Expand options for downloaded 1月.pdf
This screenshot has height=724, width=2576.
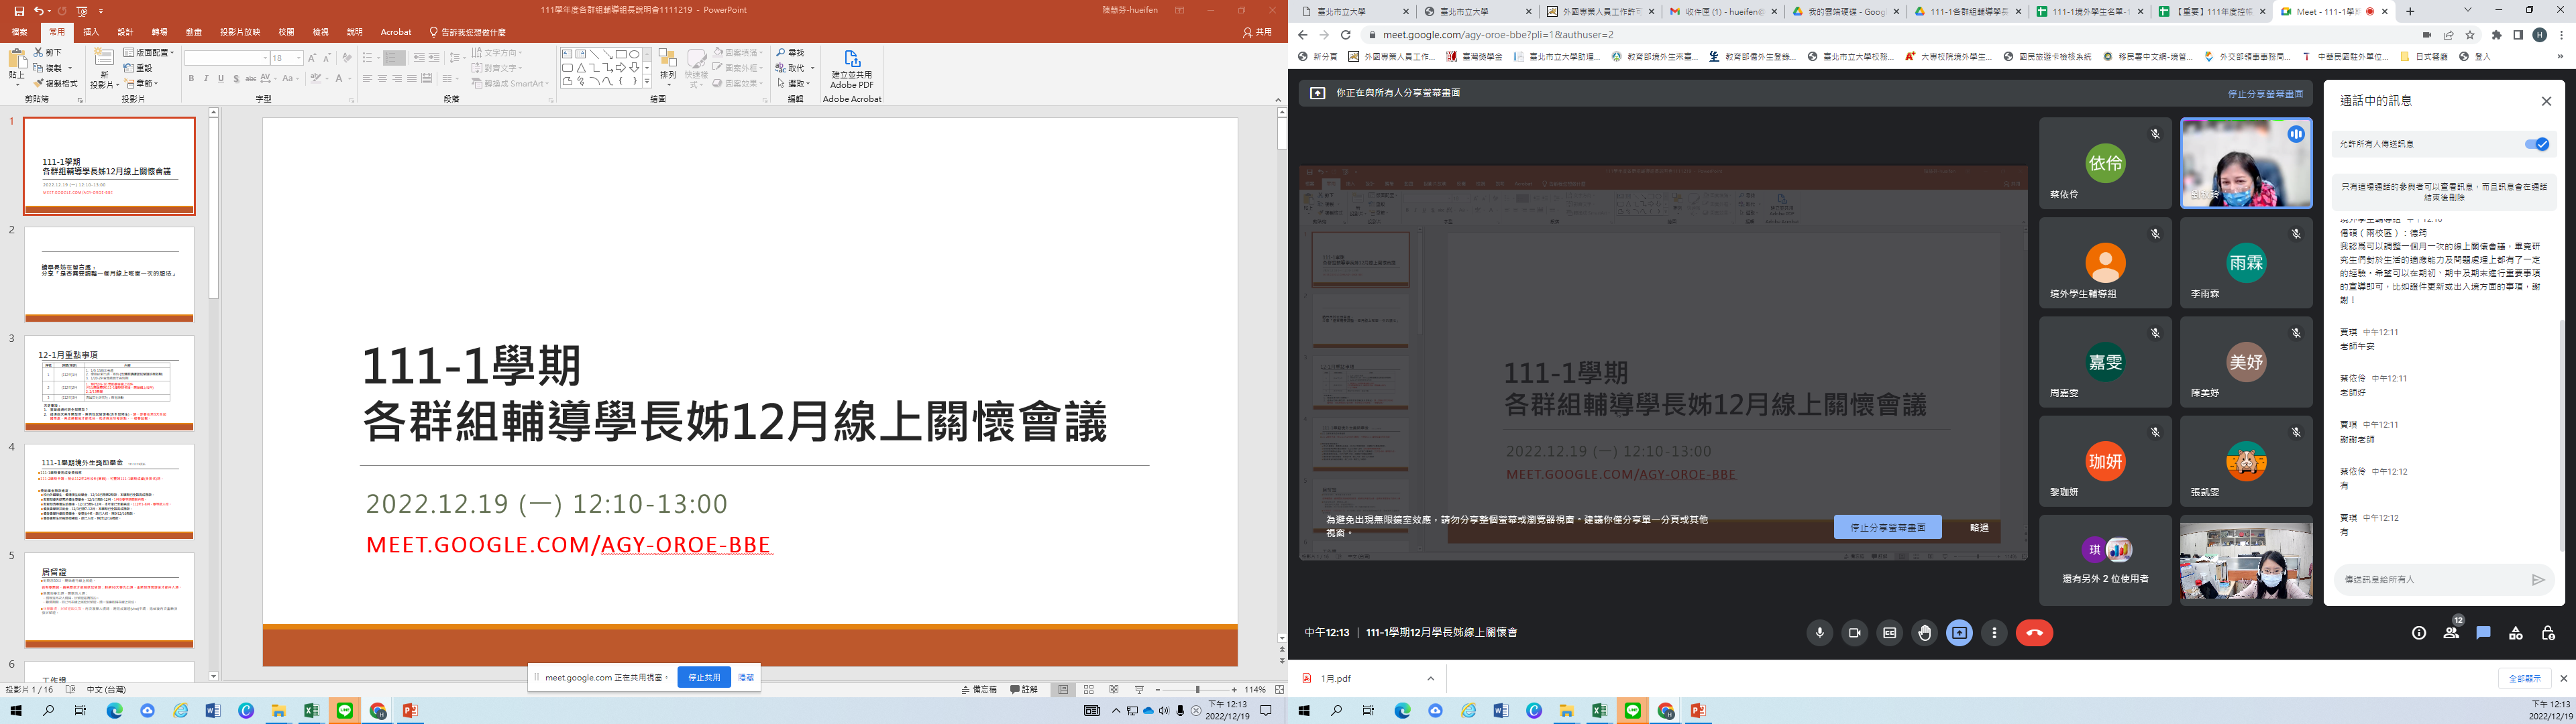tap(1430, 678)
